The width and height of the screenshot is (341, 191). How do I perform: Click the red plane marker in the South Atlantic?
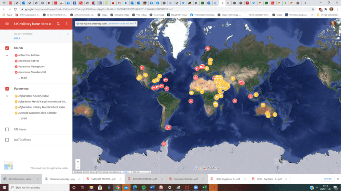tap(191, 101)
